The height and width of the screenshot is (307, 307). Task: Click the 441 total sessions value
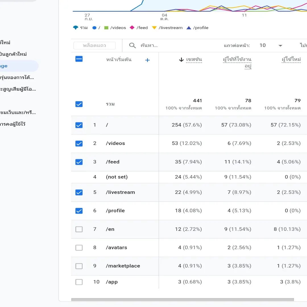(x=197, y=101)
